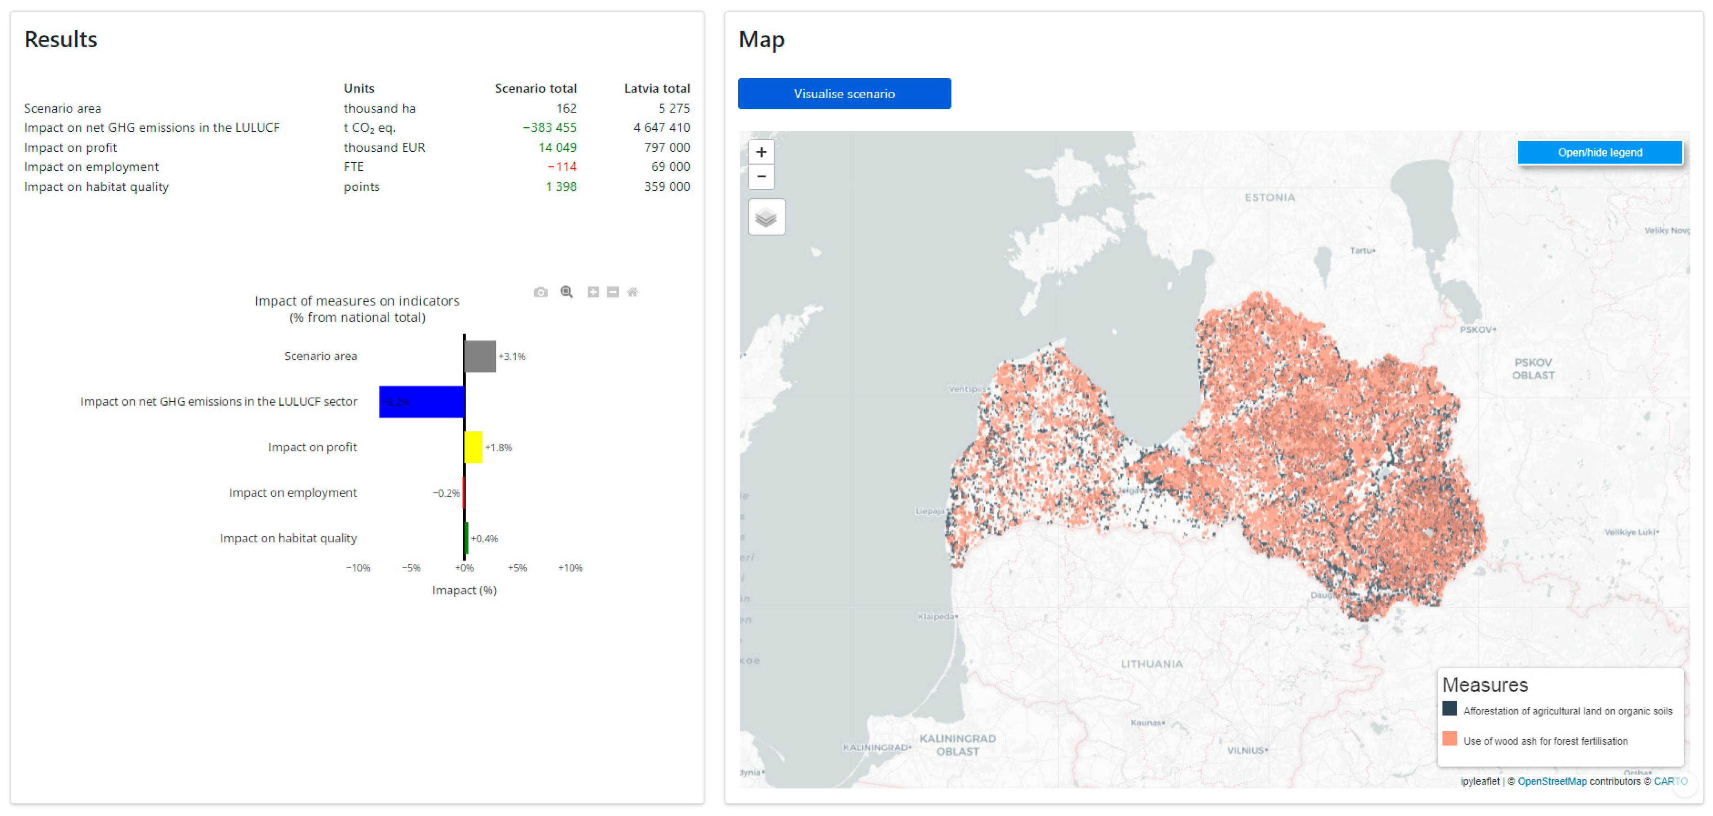1713x816 pixels.
Task: Select the 'Afforestation of agricultural land on organic soils' legend text
Action: [x=1567, y=711]
